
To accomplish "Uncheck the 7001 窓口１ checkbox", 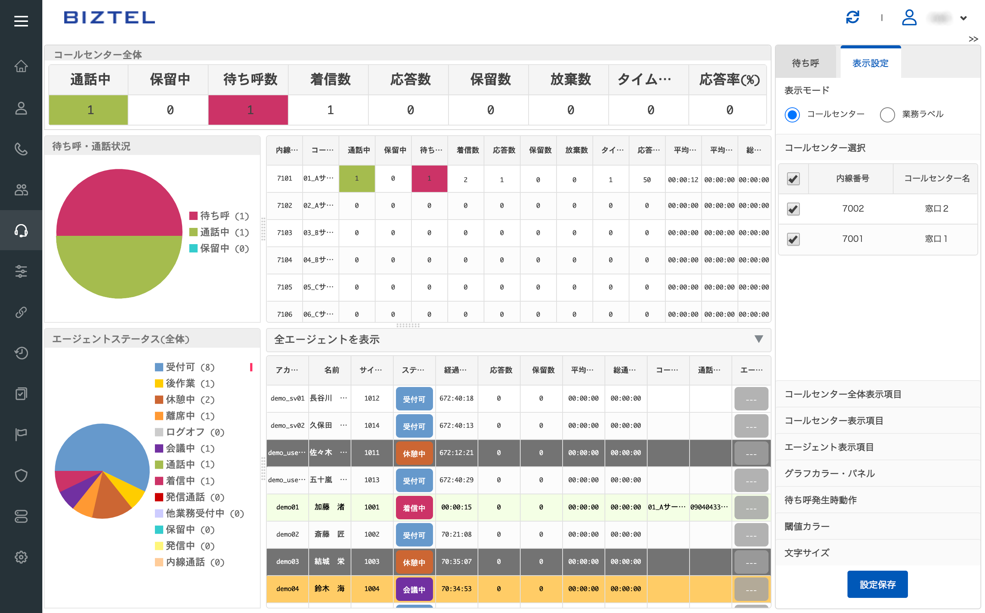I will tap(793, 239).
